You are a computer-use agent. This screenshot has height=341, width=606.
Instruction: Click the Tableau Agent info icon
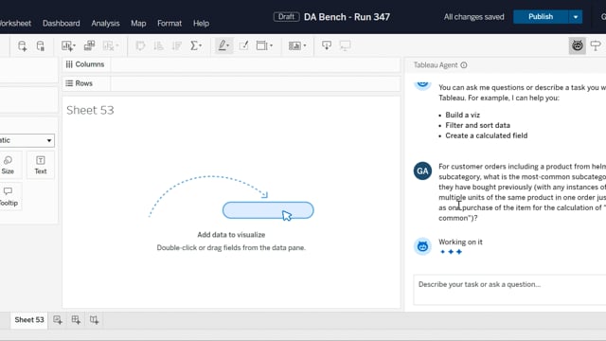pyautogui.click(x=464, y=65)
